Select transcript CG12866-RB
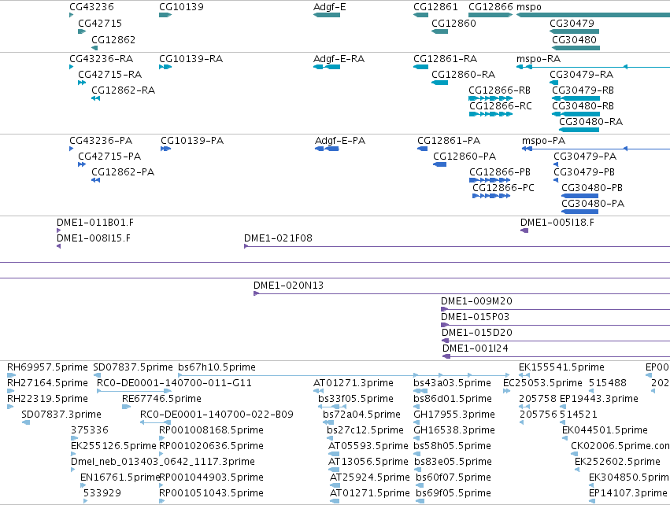The width and height of the screenshot is (670, 505). tap(490, 98)
